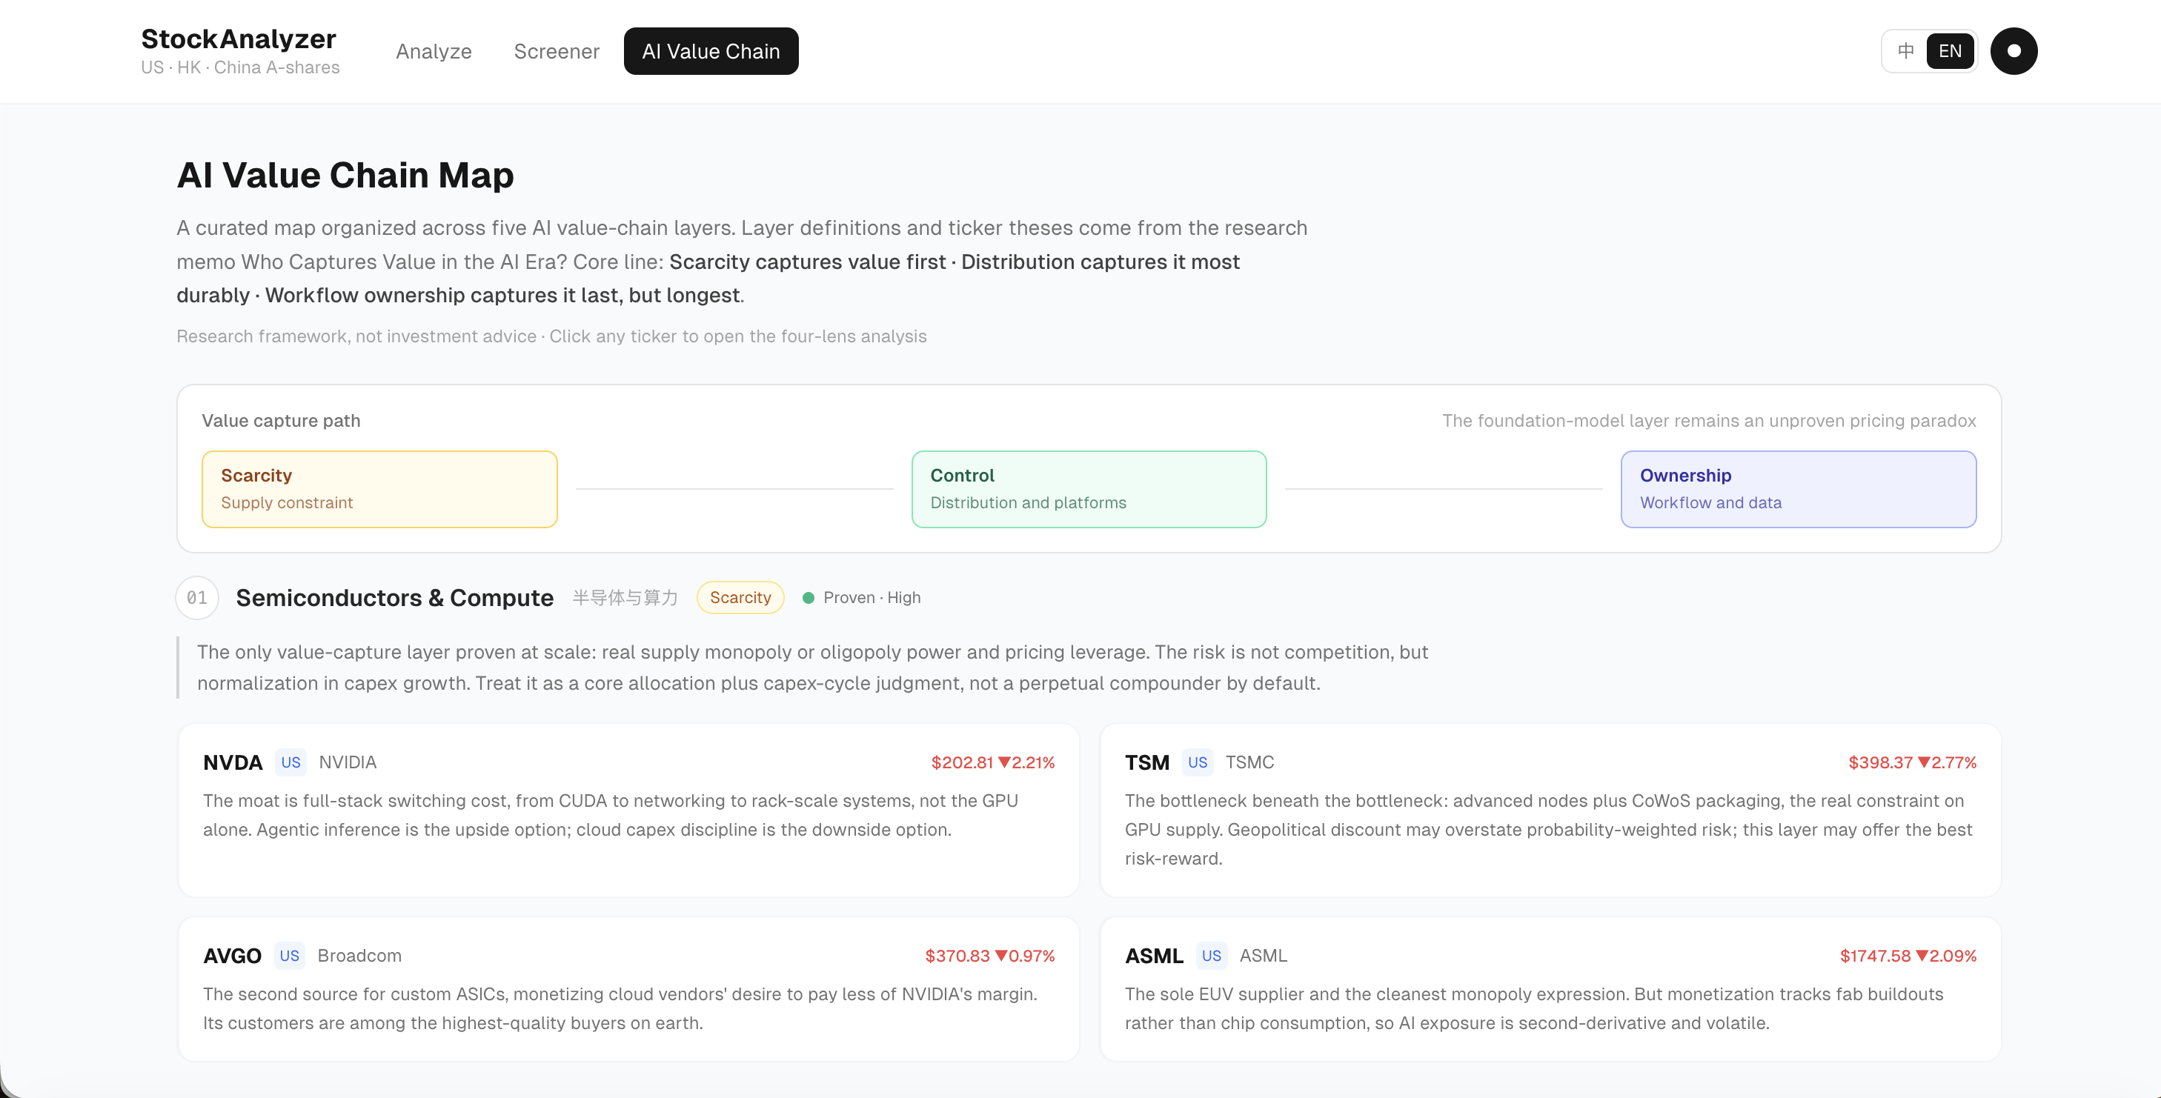Click the AI Value Chain Map title
The width and height of the screenshot is (2161, 1098).
[345, 176]
